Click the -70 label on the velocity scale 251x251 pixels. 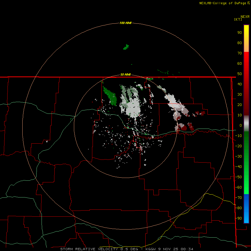[x=238, y=198]
